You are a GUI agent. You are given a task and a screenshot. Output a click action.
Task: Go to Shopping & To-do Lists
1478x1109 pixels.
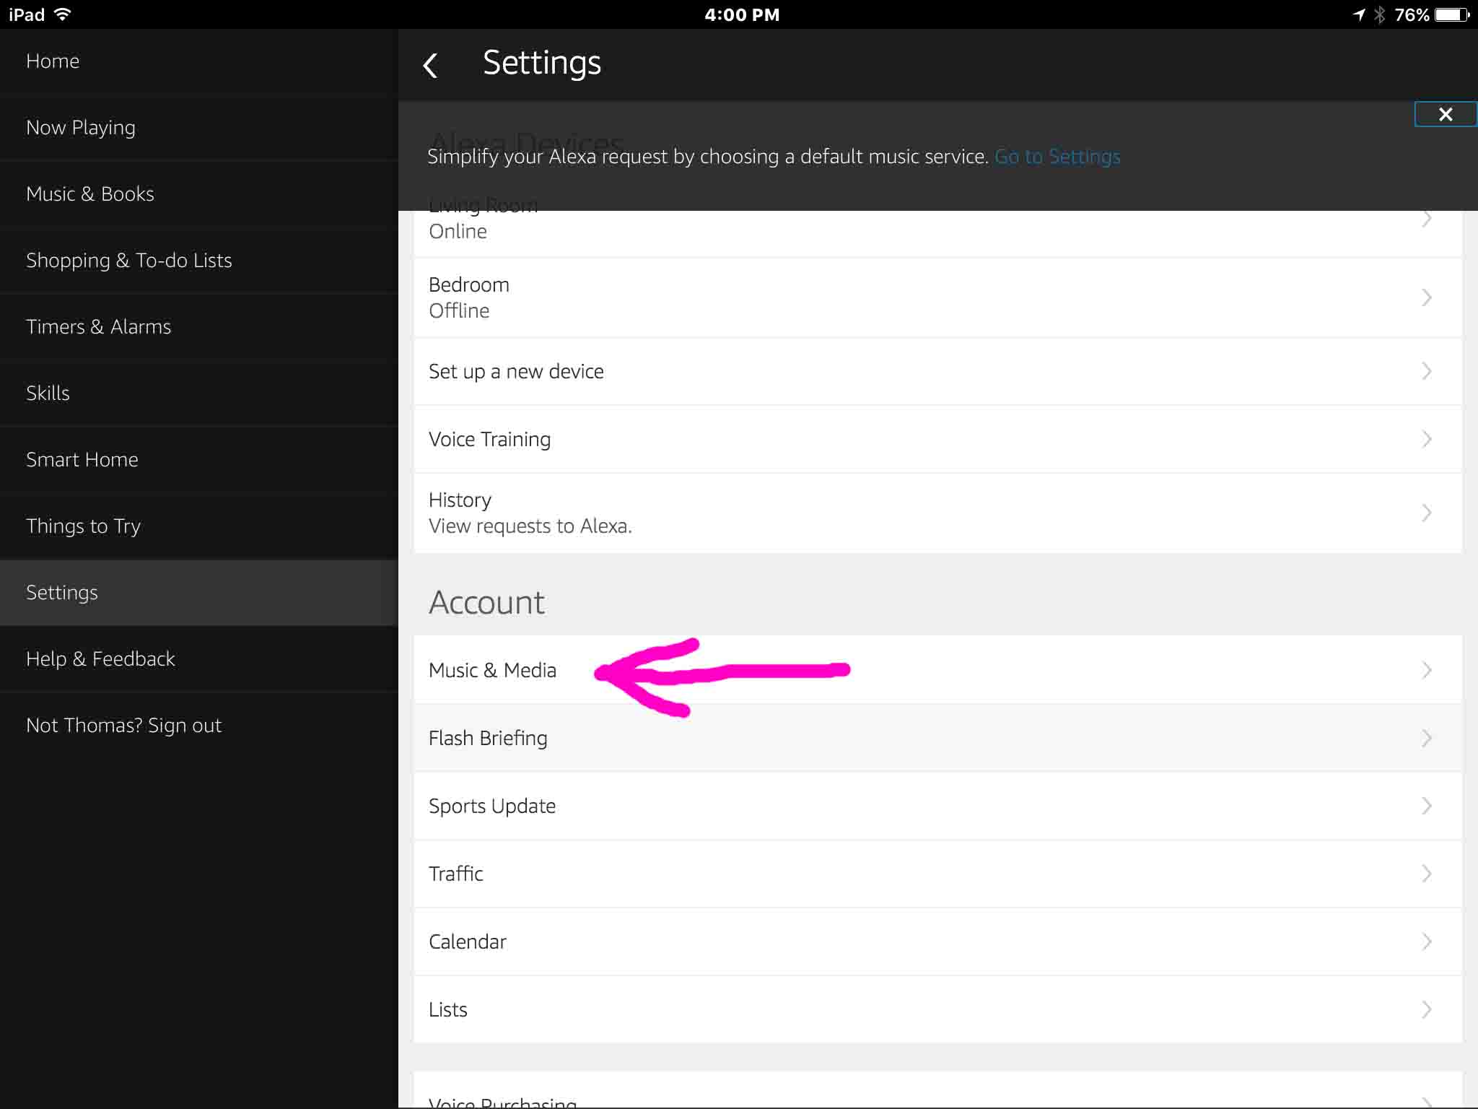pyautogui.click(x=199, y=261)
